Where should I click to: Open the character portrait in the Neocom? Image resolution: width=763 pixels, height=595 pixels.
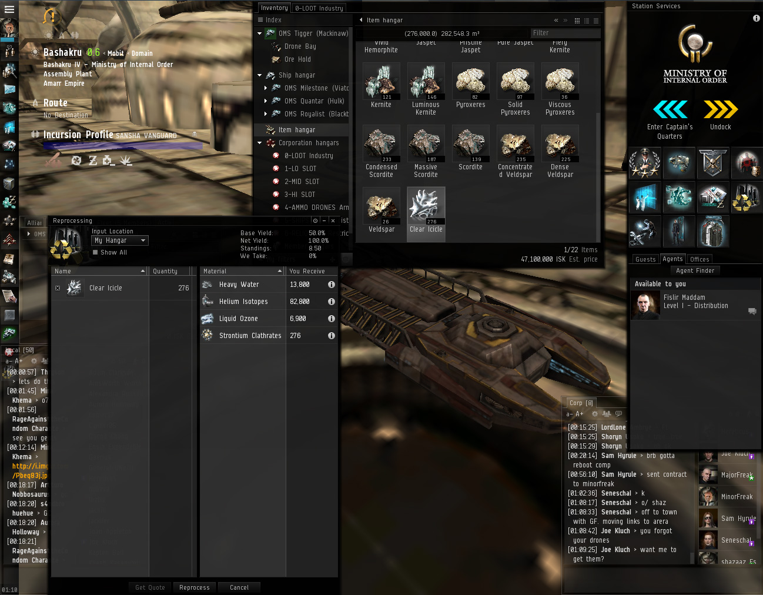[9, 28]
